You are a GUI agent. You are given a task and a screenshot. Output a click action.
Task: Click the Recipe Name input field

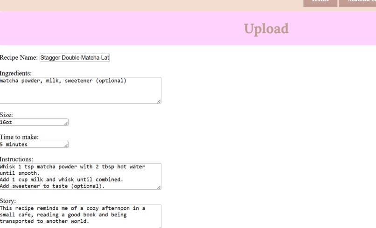click(75, 58)
